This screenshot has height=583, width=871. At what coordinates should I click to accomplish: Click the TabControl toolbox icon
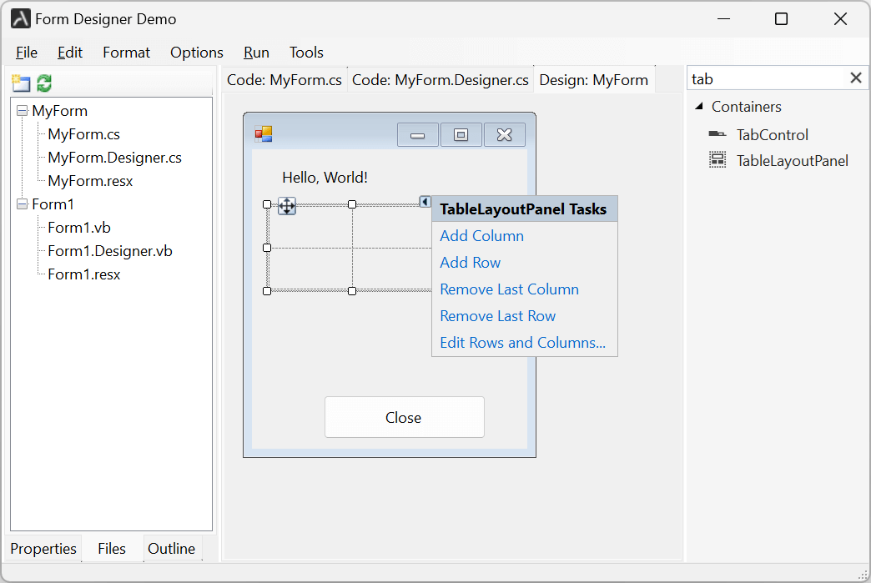tap(717, 133)
